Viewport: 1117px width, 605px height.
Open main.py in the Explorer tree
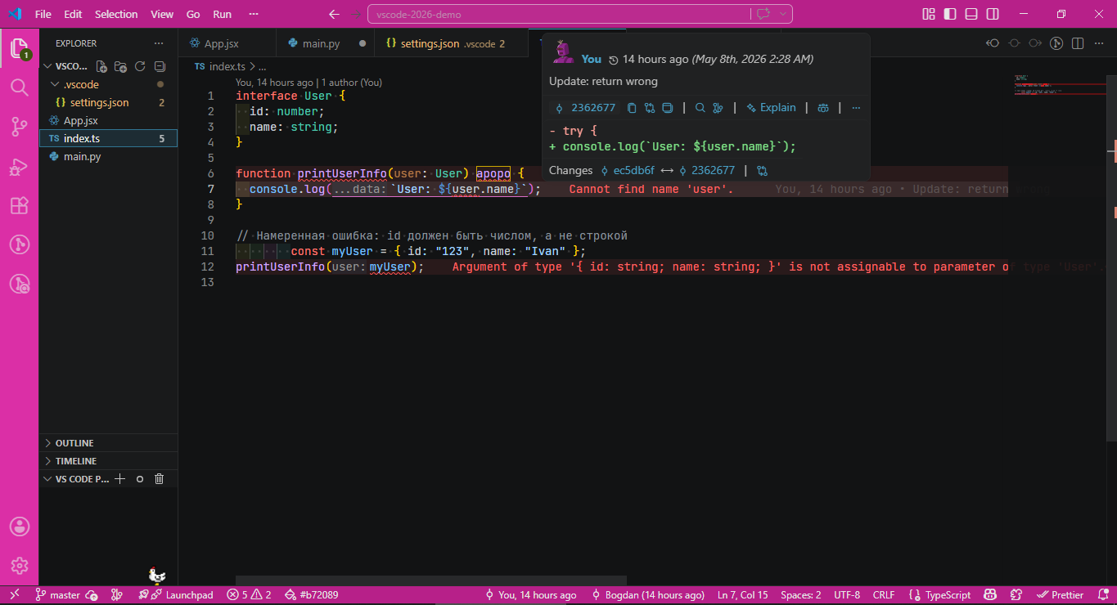[108, 156]
